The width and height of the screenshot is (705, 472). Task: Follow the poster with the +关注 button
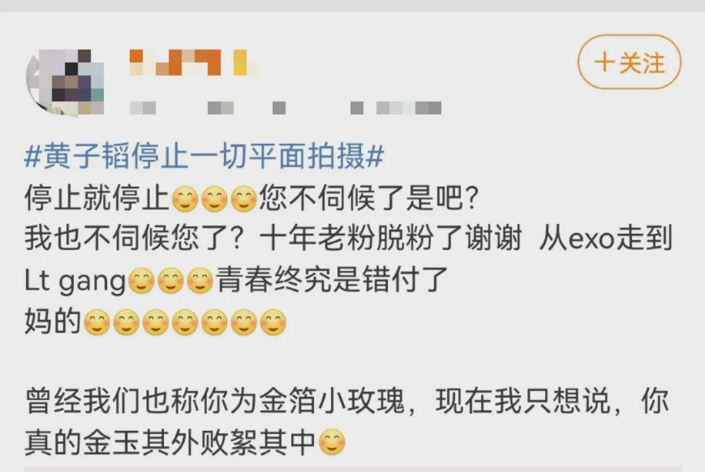(629, 62)
